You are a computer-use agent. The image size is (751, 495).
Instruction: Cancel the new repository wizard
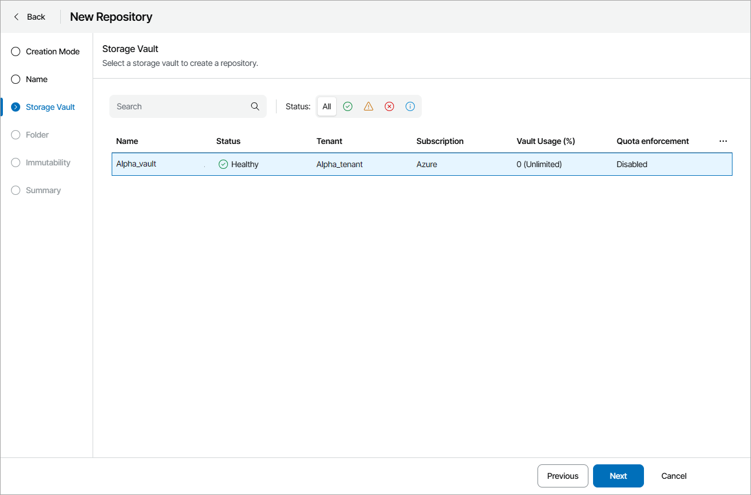673,476
